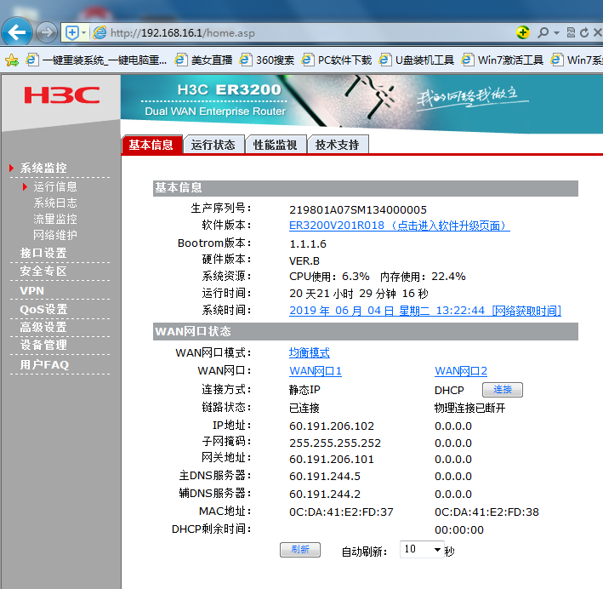Open 系统日志 in the sidebar
This screenshot has height=589, width=603.
click(x=55, y=203)
